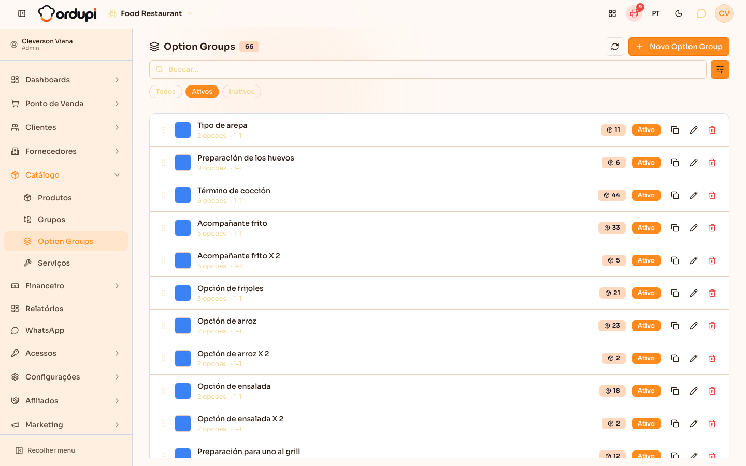Viewport: 746px width, 466px height.
Task: Click Recolher menu at sidebar bottom
Action: pos(45,450)
